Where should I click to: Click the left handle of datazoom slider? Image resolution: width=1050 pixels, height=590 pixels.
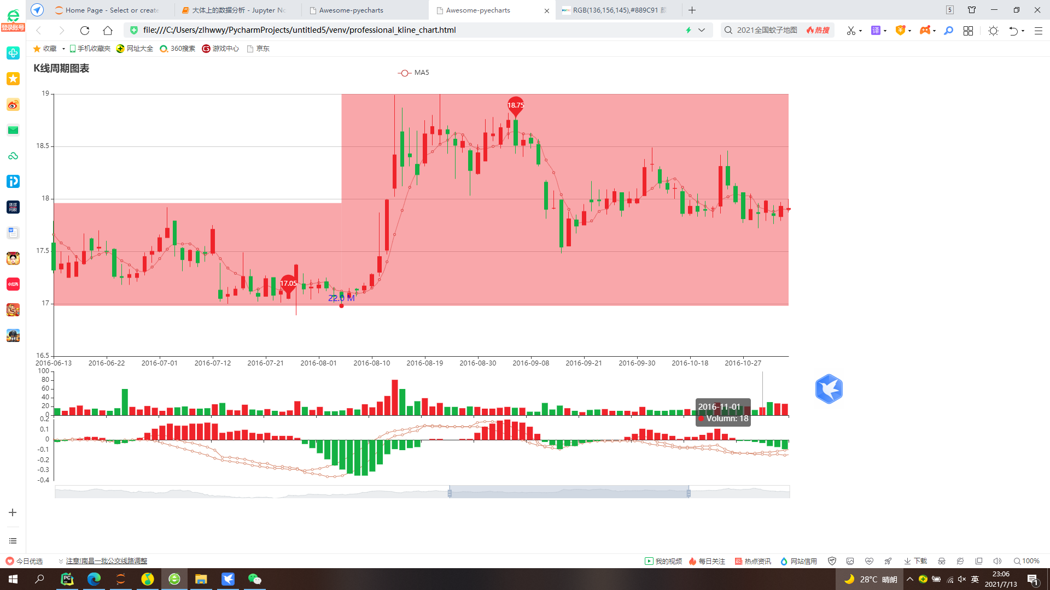pos(450,493)
